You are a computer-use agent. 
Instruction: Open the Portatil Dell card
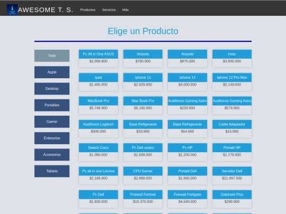(187, 175)
